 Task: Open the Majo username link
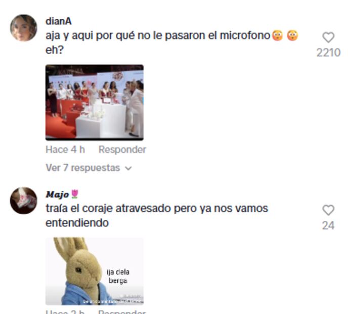point(57,194)
